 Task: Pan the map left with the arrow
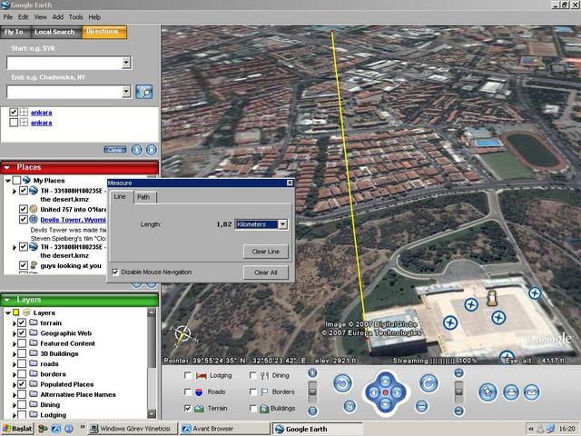(373, 392)
